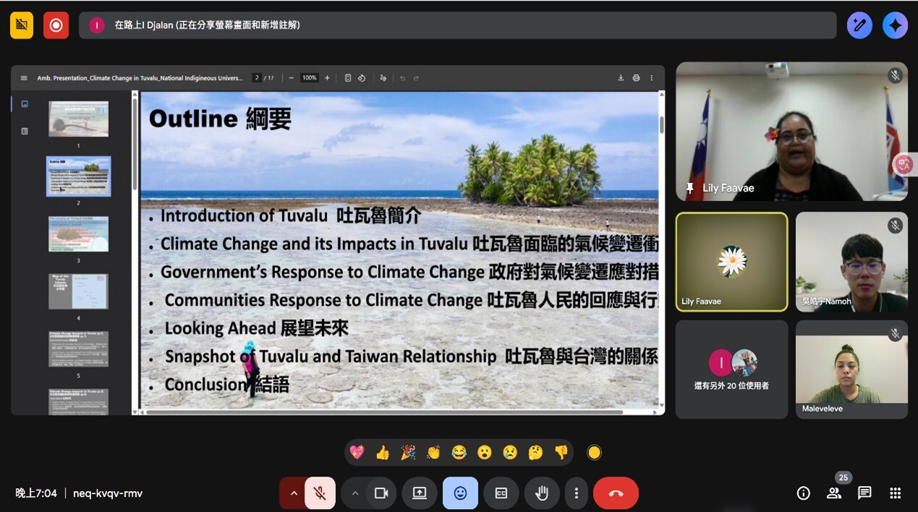
Task: Enable closed captions
Action: (501, 492)
